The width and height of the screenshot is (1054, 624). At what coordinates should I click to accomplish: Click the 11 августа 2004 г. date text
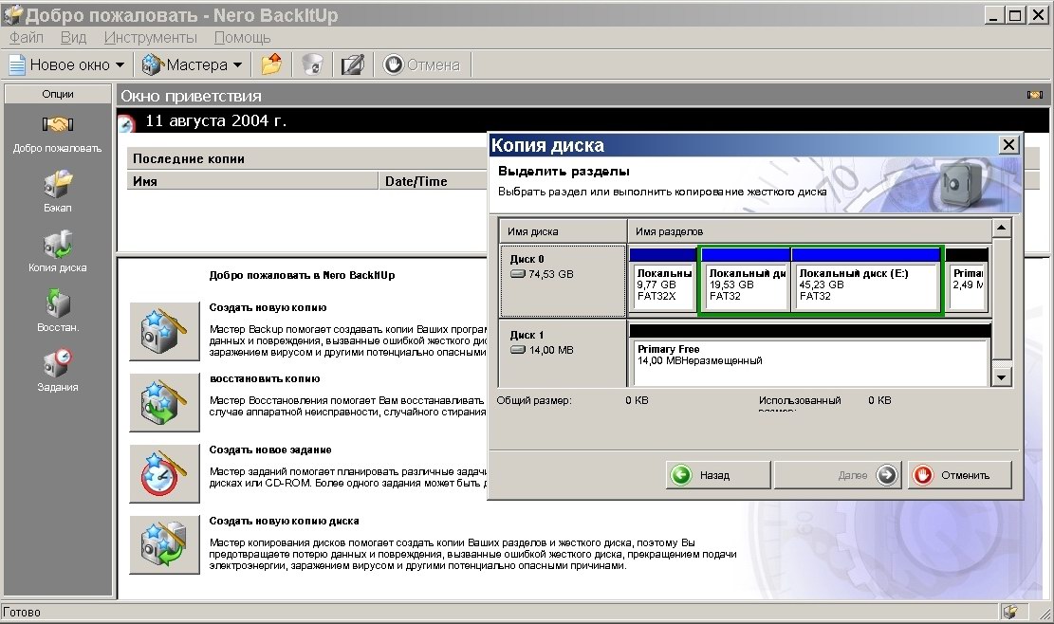click(215, 120)
